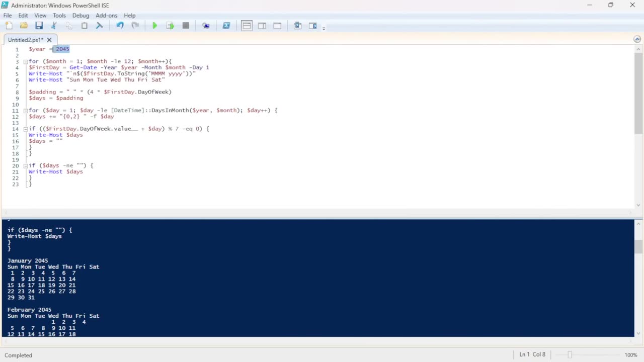Click console pane vertical scrollbar thumb

[638, 247]
